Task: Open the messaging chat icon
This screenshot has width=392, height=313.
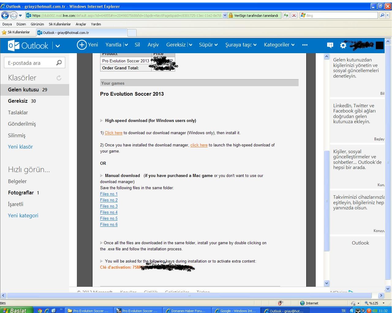Action: click(x=330, y=45)
